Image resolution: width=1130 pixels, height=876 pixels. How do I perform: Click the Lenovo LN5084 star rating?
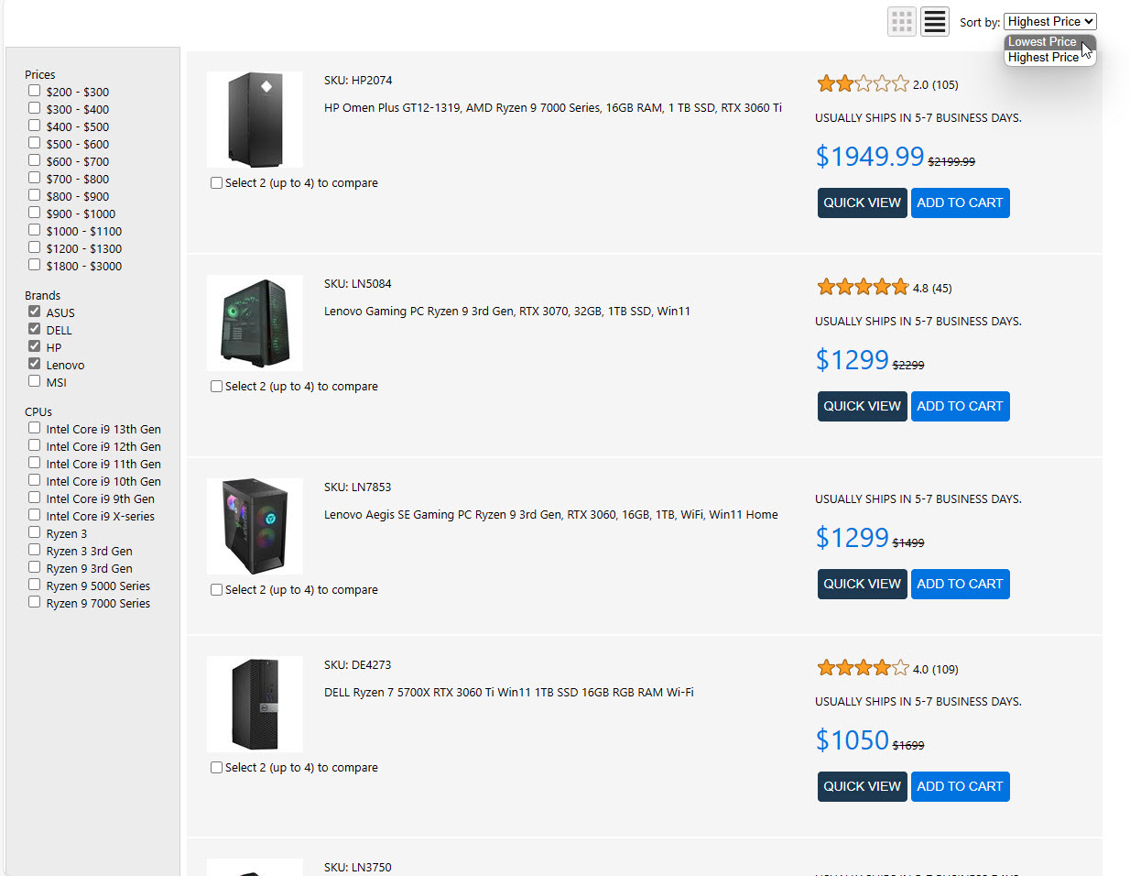point(863,288)
